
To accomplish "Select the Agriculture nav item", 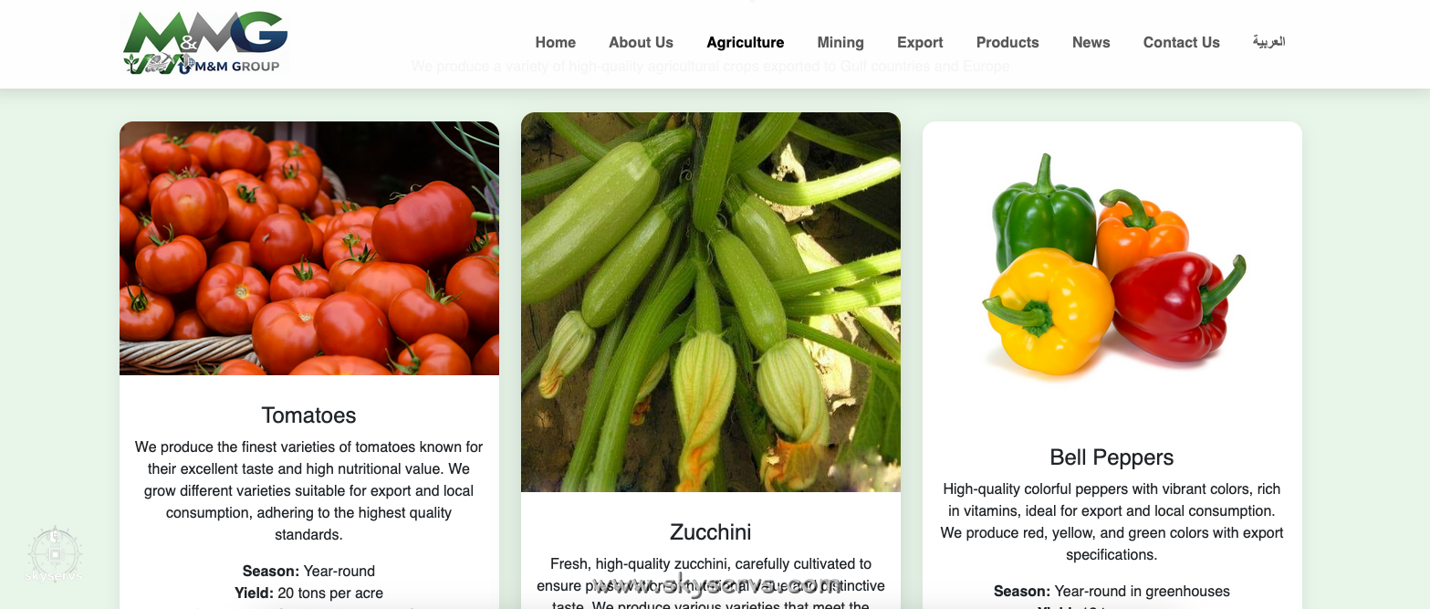I will pyautogui.click(x=745, y=42).
